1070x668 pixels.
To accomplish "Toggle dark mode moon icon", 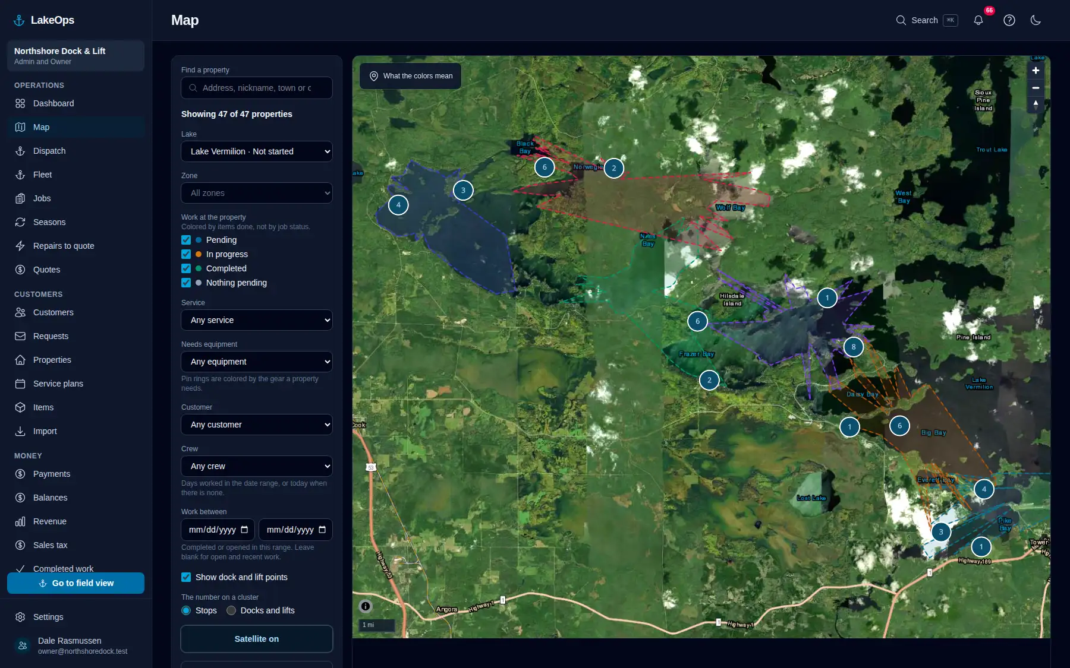I will [x=1036, y=20].
